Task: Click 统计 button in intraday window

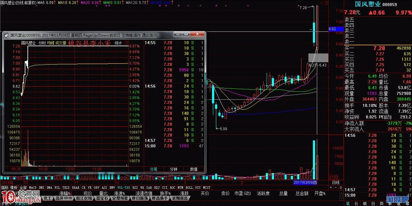Action: coord(118,43)
